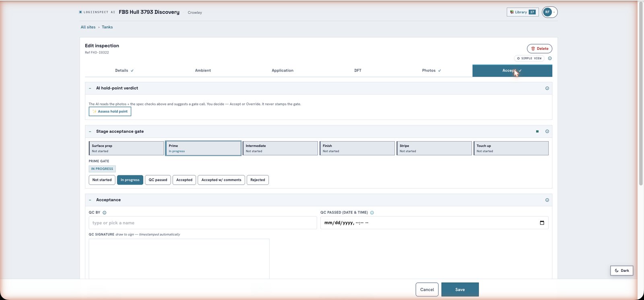Screen dimensions: 644x300
Task: Click the Ref FH3-I0322 text
Action: [x=97, y=53]
